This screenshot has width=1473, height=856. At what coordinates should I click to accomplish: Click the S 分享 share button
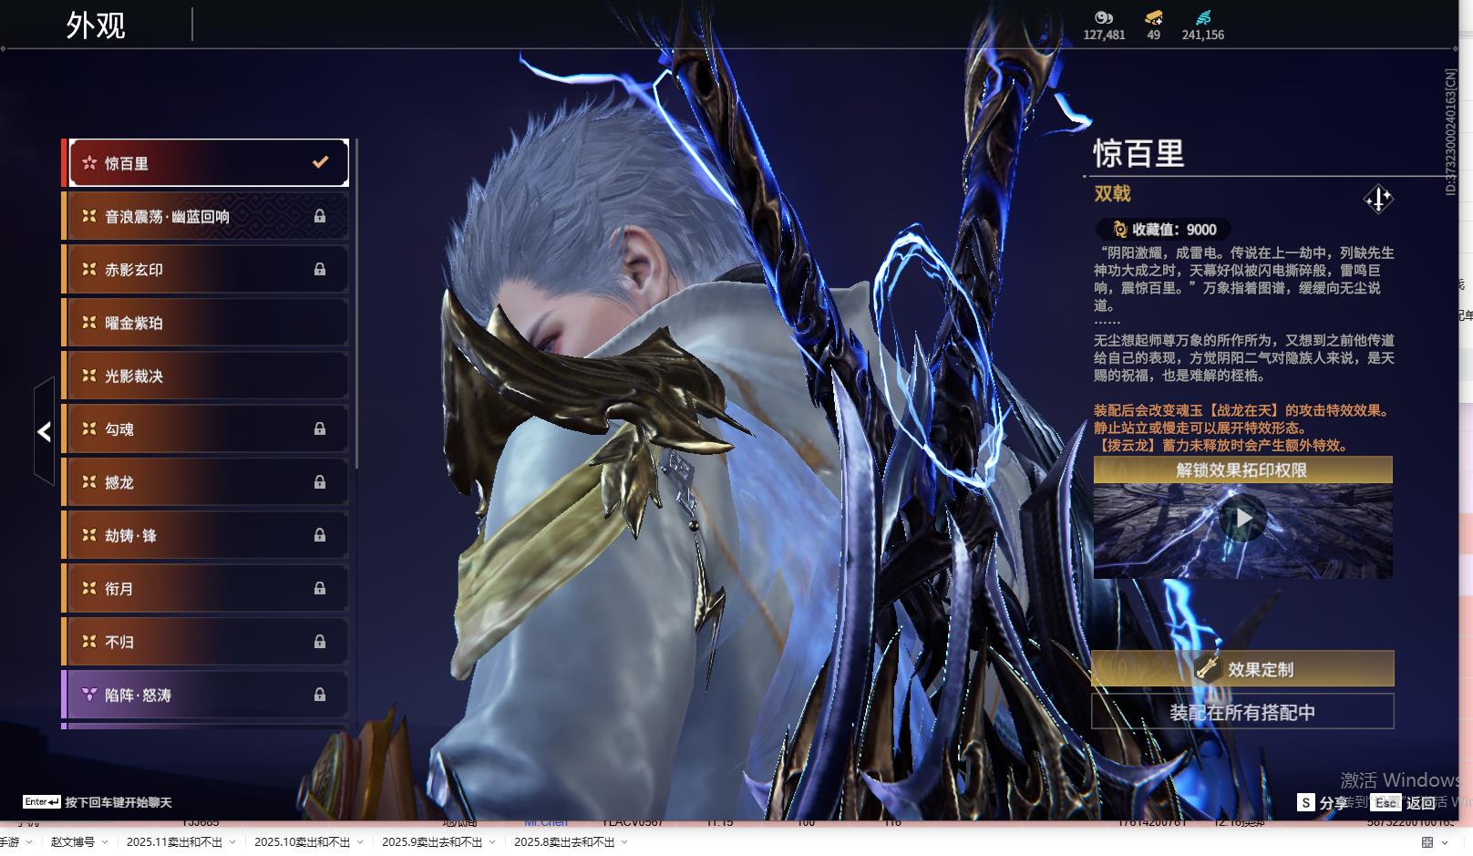click(1322, 802)
